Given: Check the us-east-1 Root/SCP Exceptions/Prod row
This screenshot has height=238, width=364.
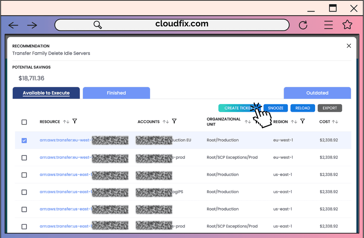Looking at the screenshot, I should coord(24,227).
